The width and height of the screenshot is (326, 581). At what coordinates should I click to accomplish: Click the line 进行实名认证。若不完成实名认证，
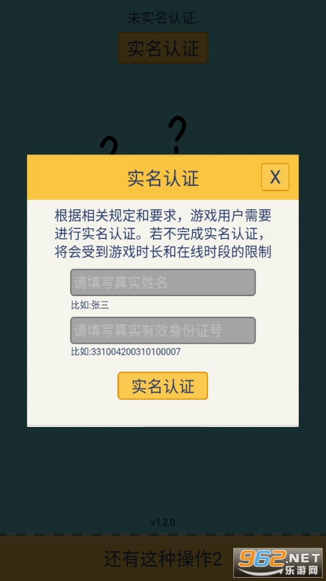click(160, 234)
